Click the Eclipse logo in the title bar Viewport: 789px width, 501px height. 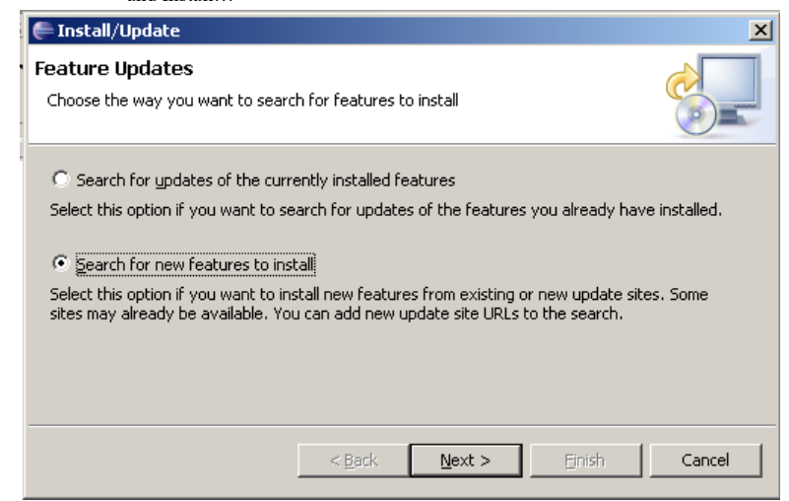tap(42, 31)
